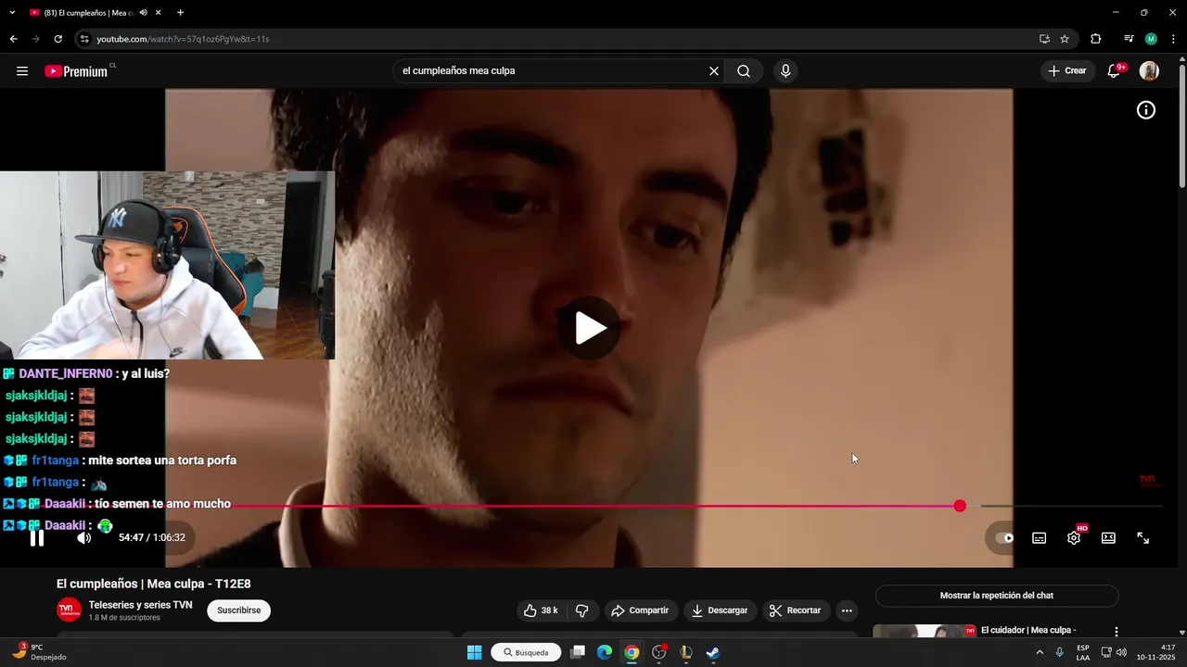Open more actions three-dot menu
The width and height of the screenshot is (1187, 667).
(x=847, y=610)
